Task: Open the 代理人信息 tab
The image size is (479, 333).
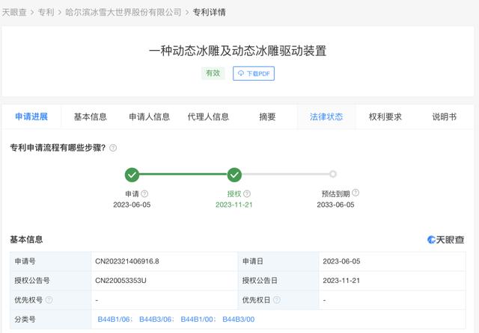Action: coord(208,116)
